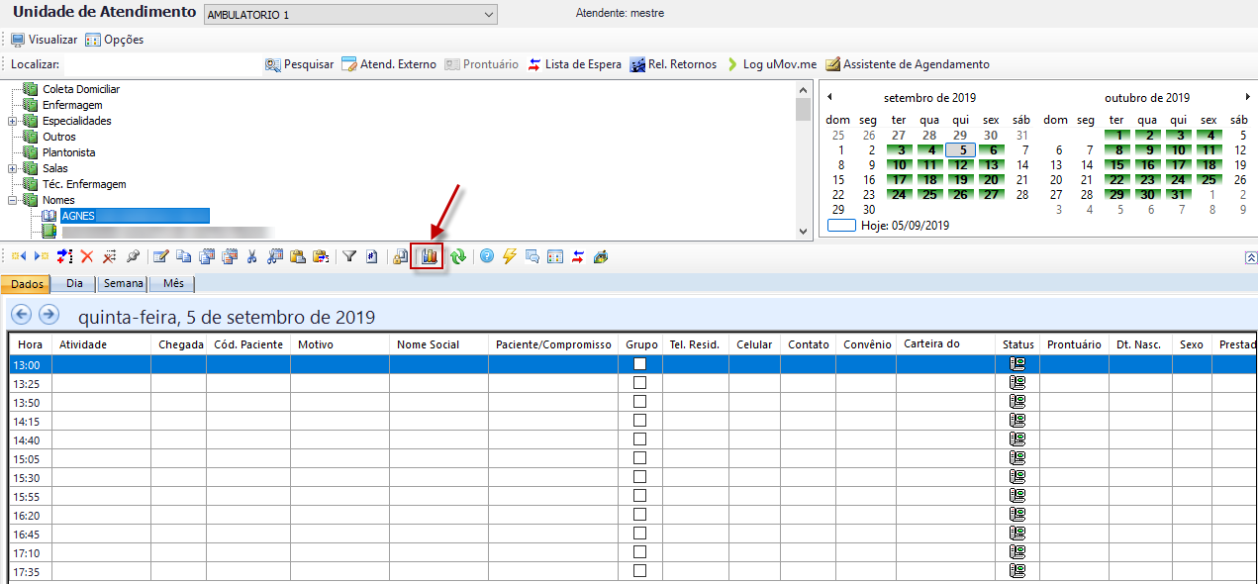
Task: Select September 12 in the calendar
Action: click(960, 165)
